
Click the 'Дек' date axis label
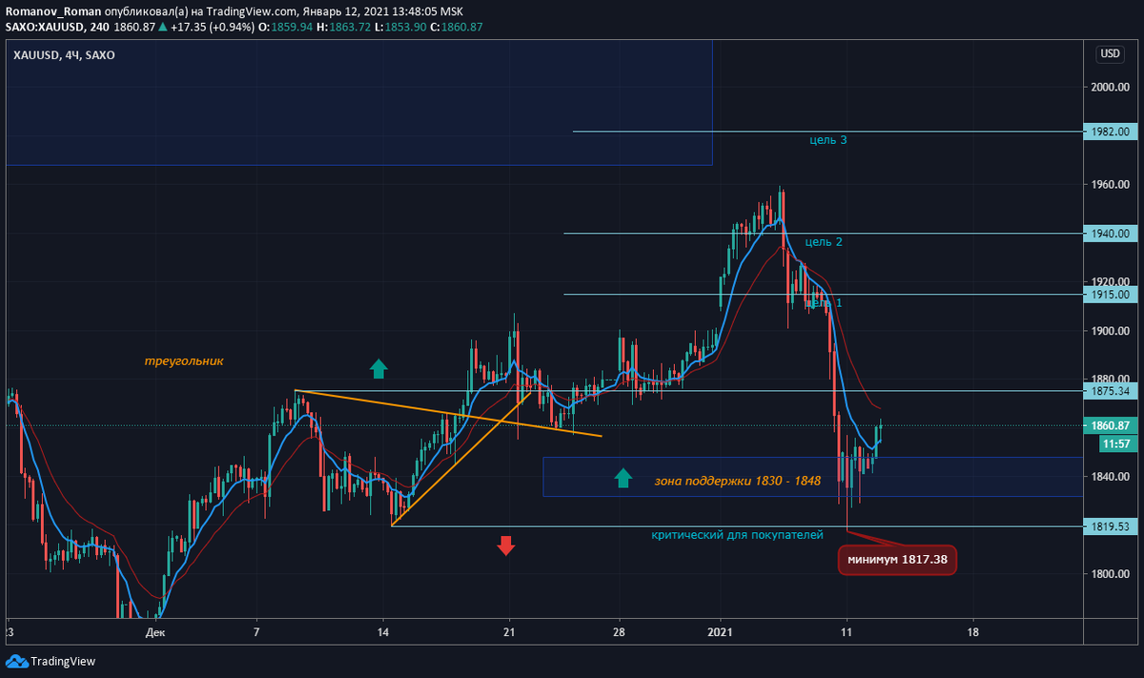point(155,632)
